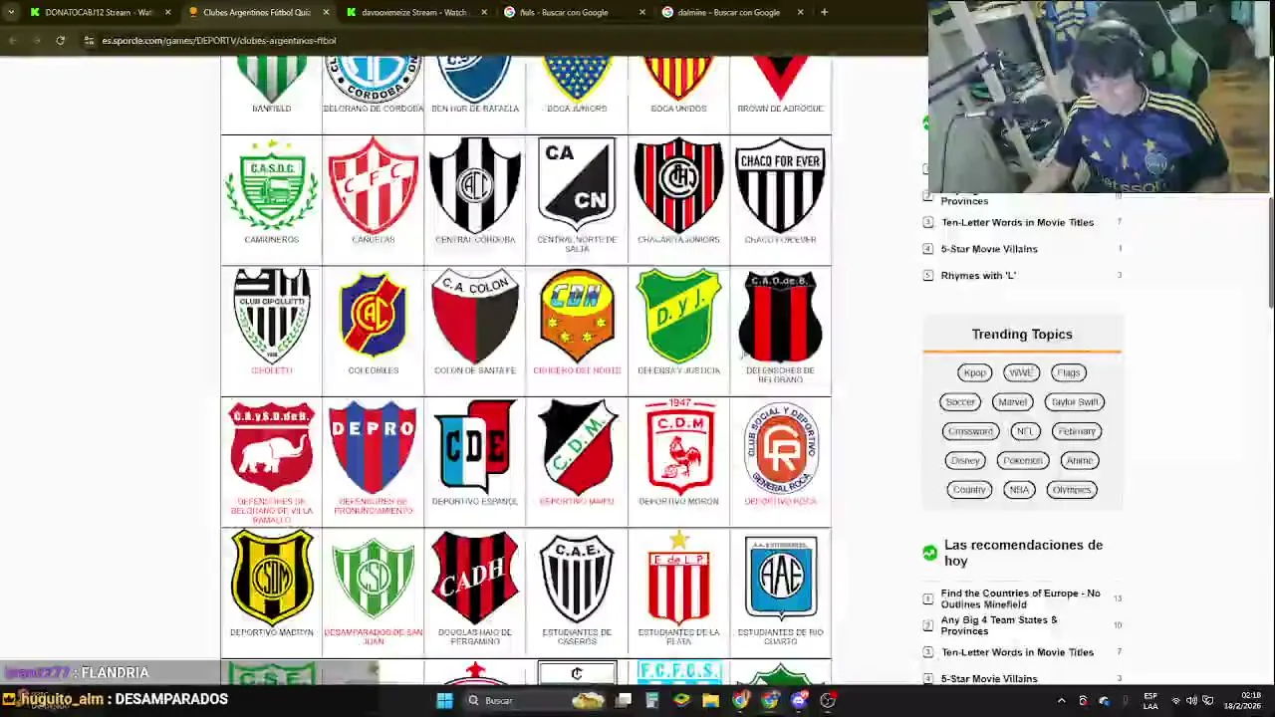1275x717 pixels.
Task: Select the Crucero del Norte crest
Action: click(577, 317)
